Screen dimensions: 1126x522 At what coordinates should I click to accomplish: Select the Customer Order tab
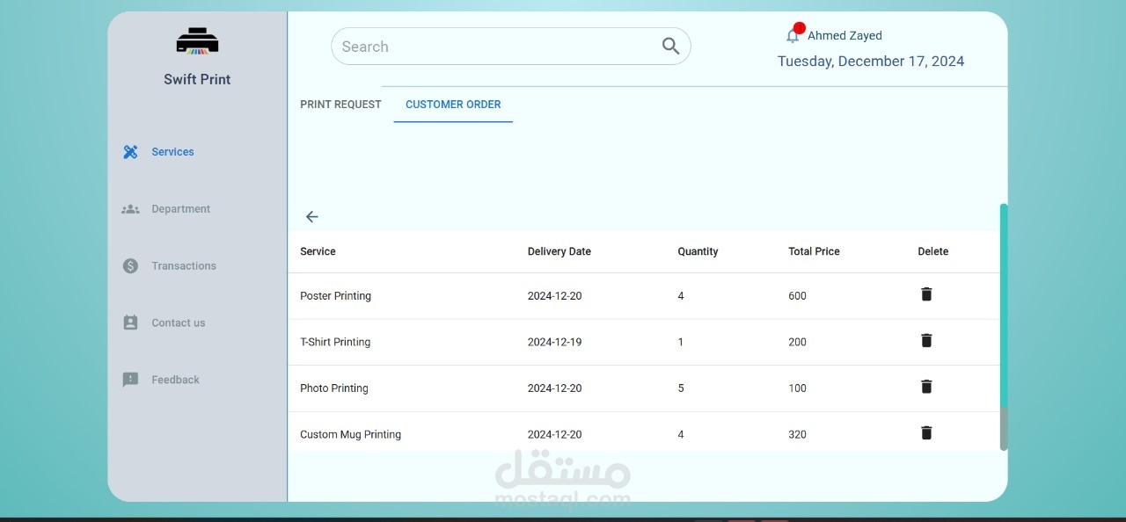tap(453, 104)
